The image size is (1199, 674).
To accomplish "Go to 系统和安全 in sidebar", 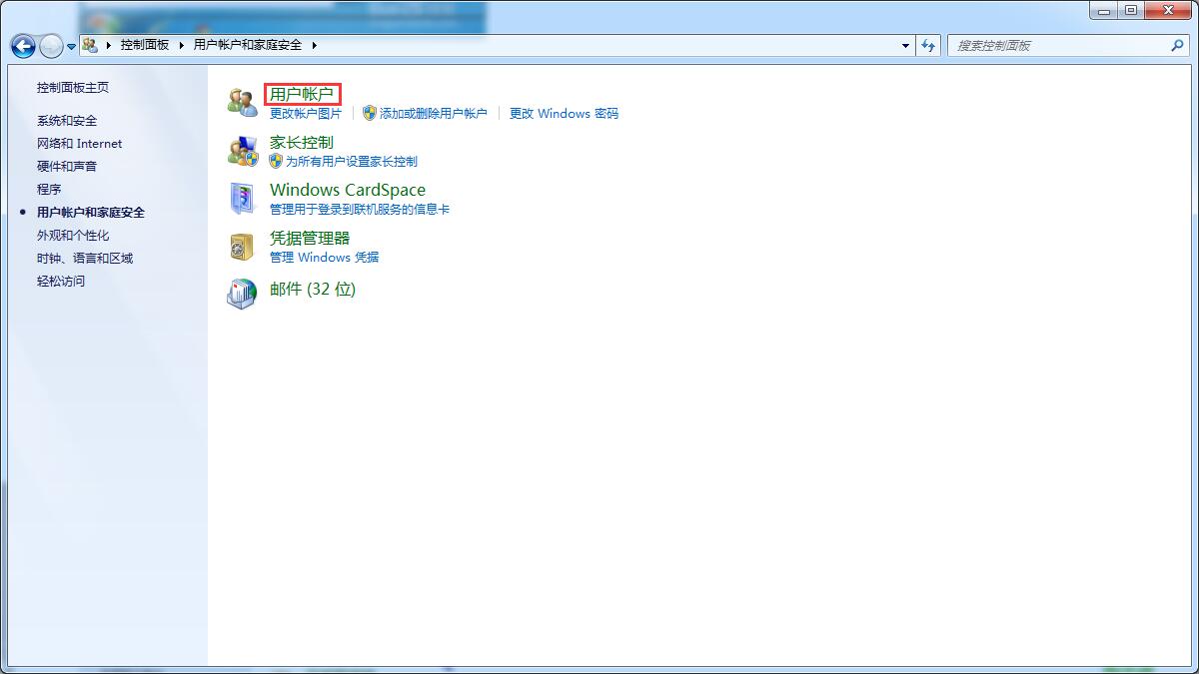I will point(67,121).
